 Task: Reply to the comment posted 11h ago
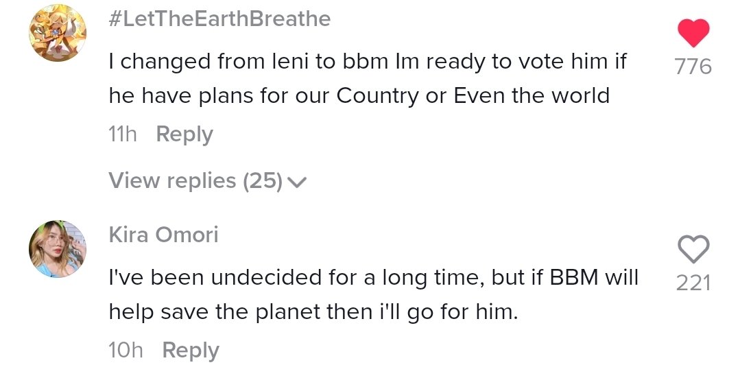coord(184,134)
